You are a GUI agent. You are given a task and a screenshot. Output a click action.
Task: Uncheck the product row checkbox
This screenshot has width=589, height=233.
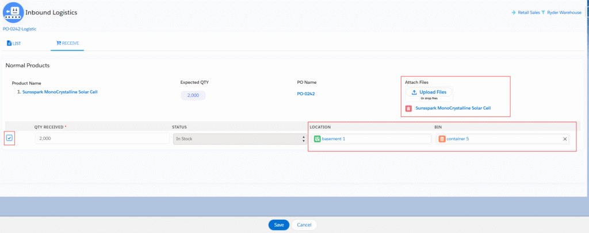9,138
